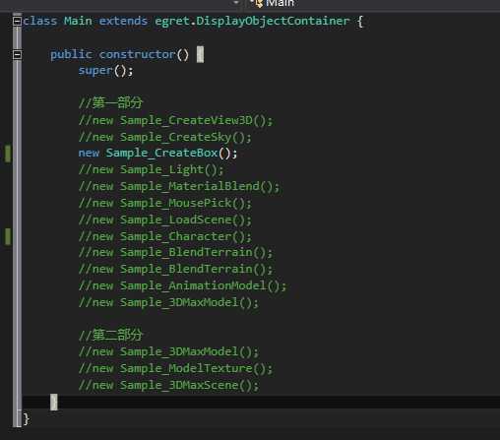Collapse the class Main code block
Screen dimensions: 500x440
[x=17, y=22]
